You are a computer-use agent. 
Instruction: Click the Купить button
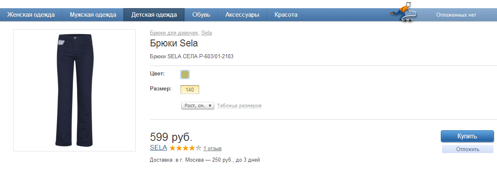tap(467, 136)
